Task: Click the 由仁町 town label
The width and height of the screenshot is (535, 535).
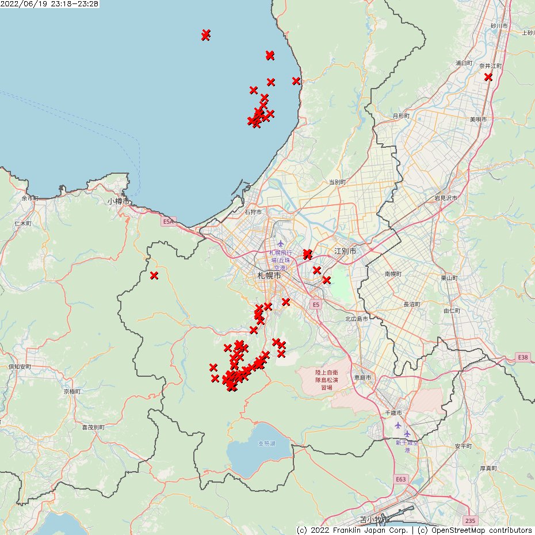Action: 452,311
